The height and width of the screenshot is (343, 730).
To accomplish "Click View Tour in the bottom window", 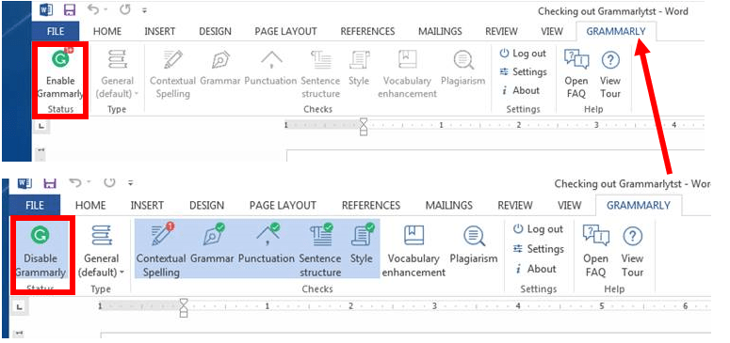I will coord(632,251).
